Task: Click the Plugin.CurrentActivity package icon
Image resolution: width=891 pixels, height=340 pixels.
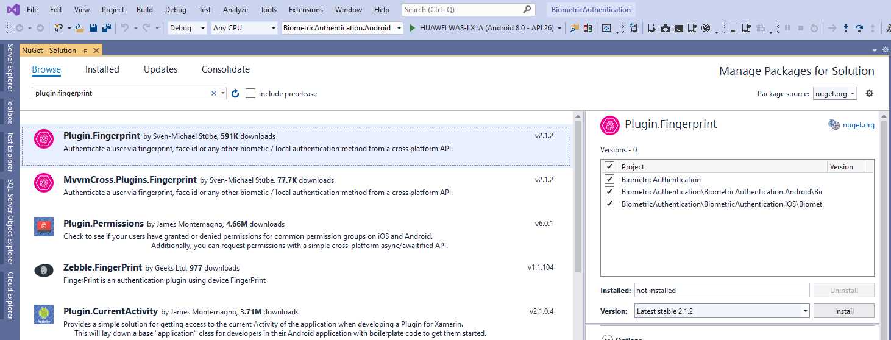Action: pyautogui.click(x=44, y=314)
